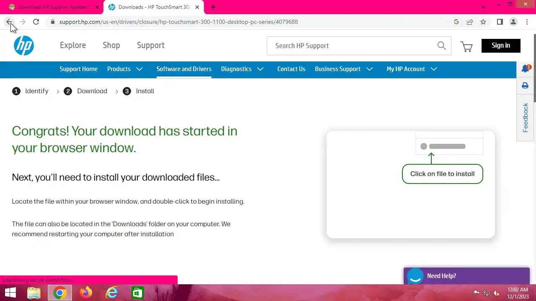Open the Windows Start button
536x301 pixels.
point(10,293)
